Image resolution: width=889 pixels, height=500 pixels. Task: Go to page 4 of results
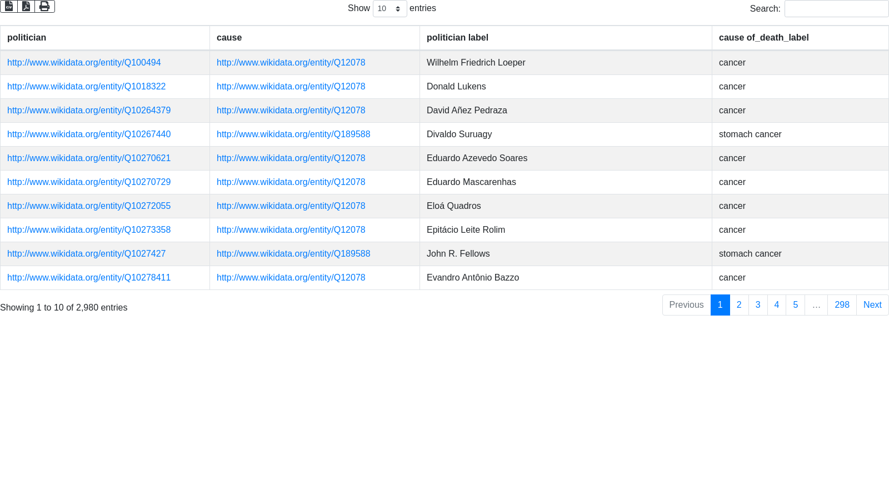click(777, 305)
